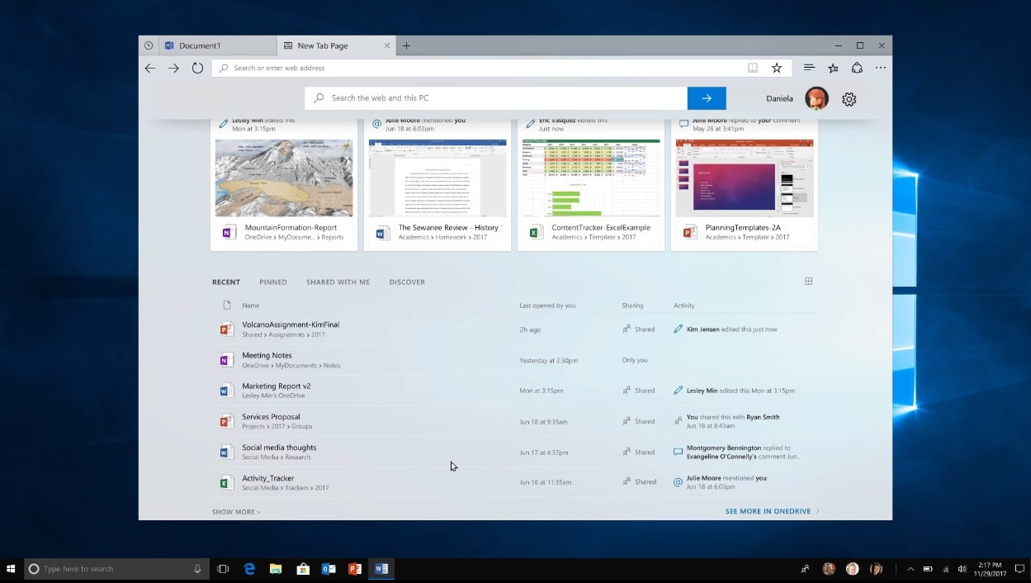1031x583 pixels.
Task: Click the blue search arrow button
Action: [x=706, y=98]
